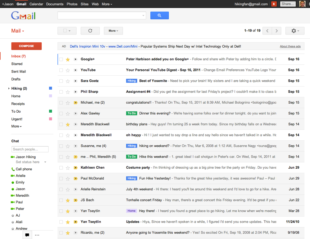Open the chat bubble icon at bottom
Viewport: 310px width, 239px height.
click(x=27, y=235)
